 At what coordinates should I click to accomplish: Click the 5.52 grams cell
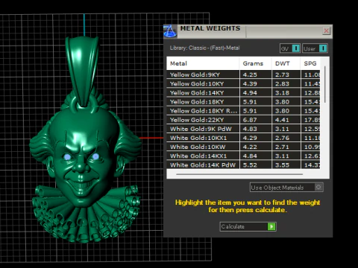pos(256,165)
